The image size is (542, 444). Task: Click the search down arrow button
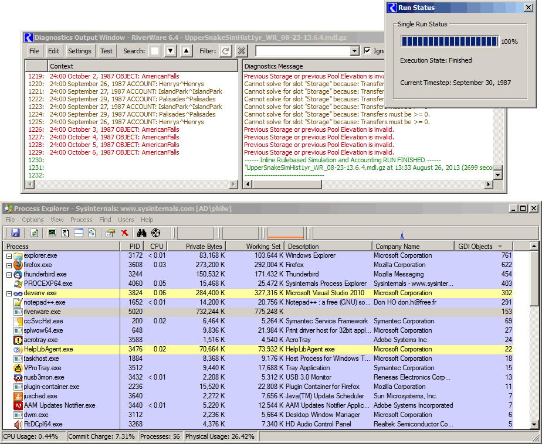(x=170, y=51)
